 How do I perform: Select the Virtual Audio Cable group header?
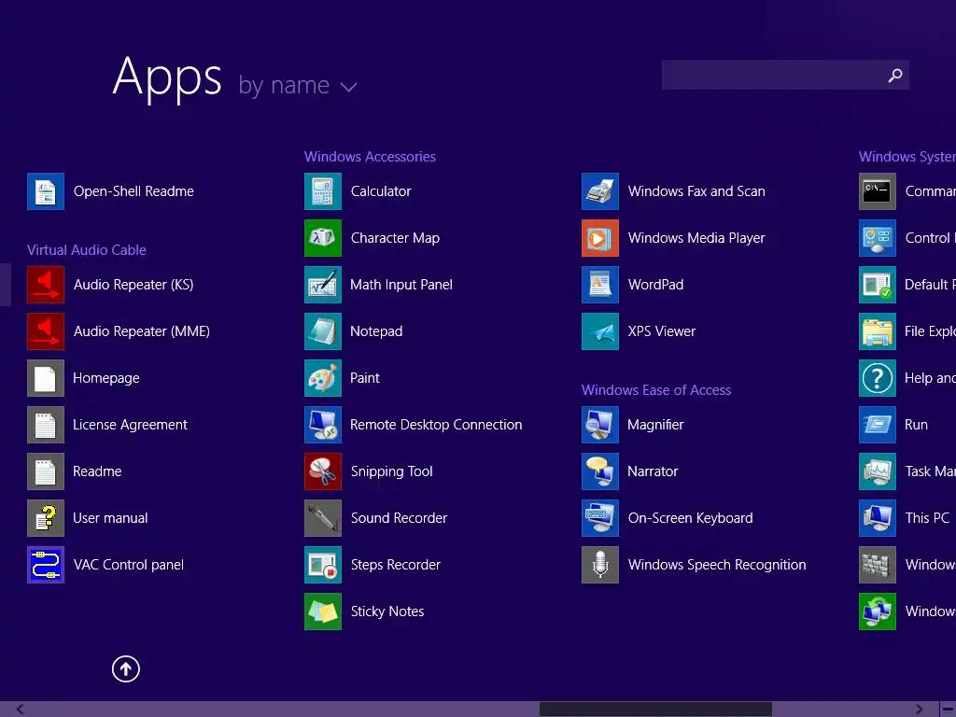[x=87, y=250]
